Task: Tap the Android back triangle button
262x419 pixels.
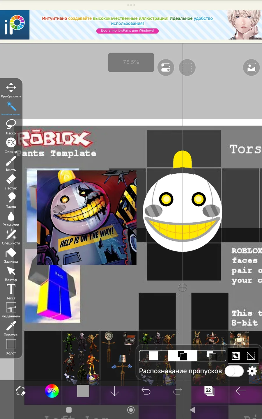Action: tap(192, 410)
